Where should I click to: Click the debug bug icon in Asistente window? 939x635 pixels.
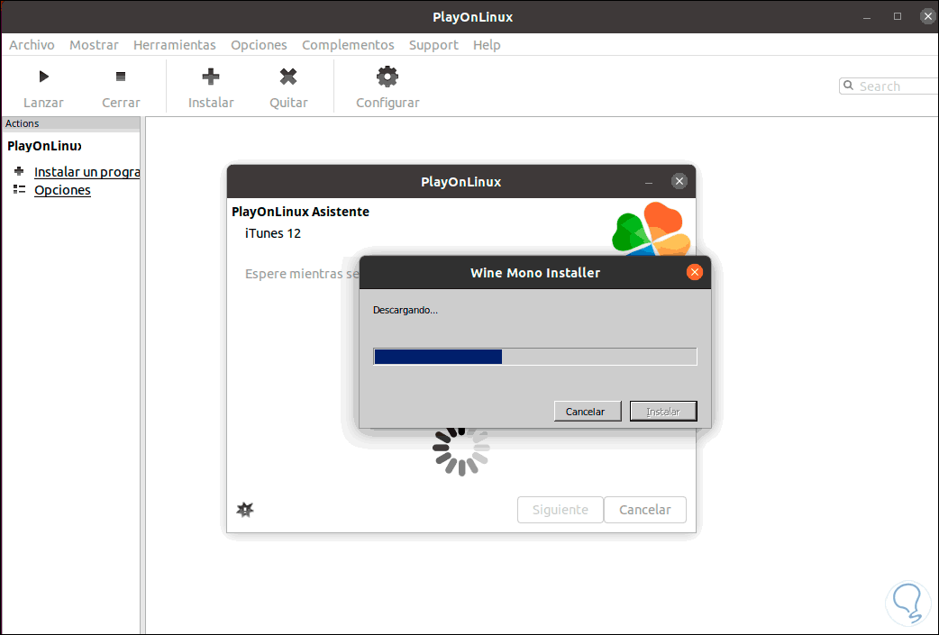[245, 509]
